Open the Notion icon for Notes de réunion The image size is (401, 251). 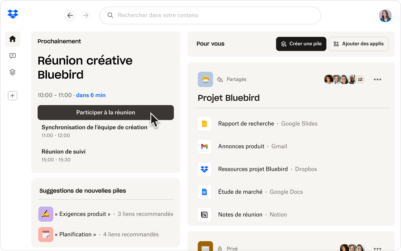204,215
